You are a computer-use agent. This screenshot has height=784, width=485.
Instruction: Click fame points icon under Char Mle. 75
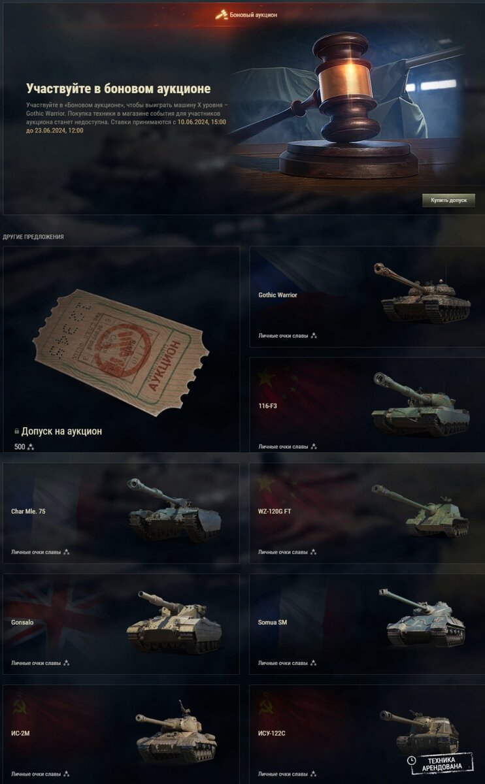67,552
